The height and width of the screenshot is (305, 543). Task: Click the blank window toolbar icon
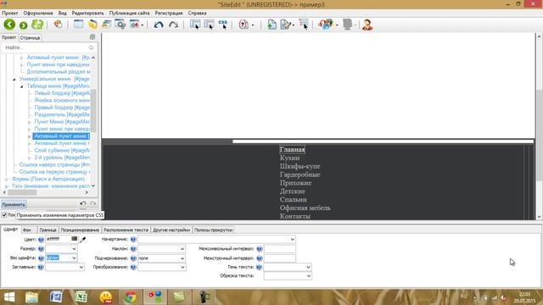tap(79, 25)
